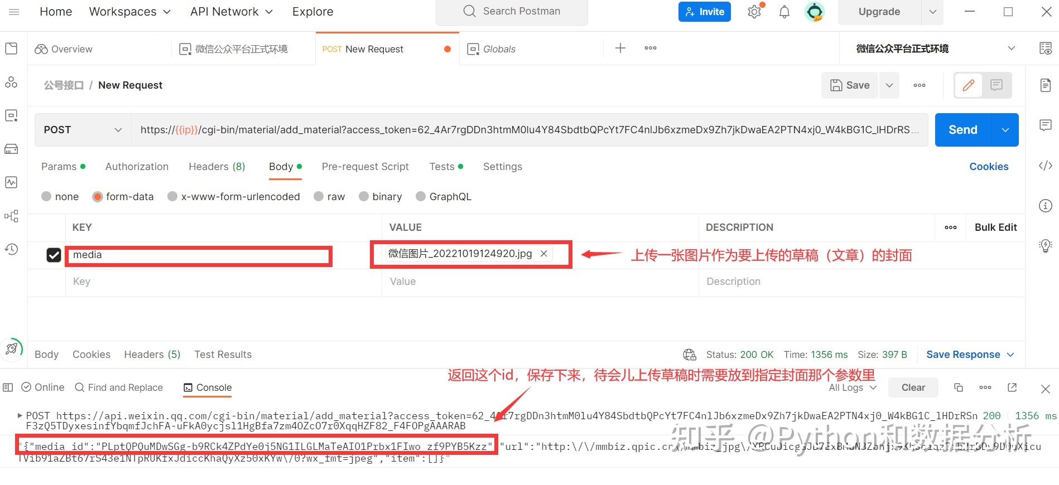Open APIs icon in the sidebar
Screen dimensions: 1059x485
11,82
